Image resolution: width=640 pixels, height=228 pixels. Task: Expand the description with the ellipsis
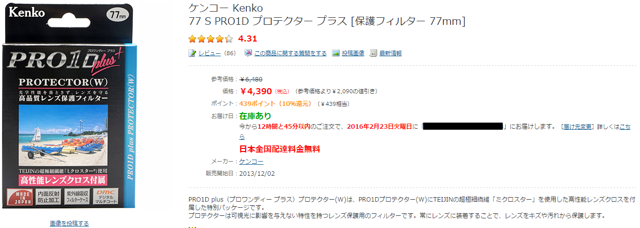[192, 226]
